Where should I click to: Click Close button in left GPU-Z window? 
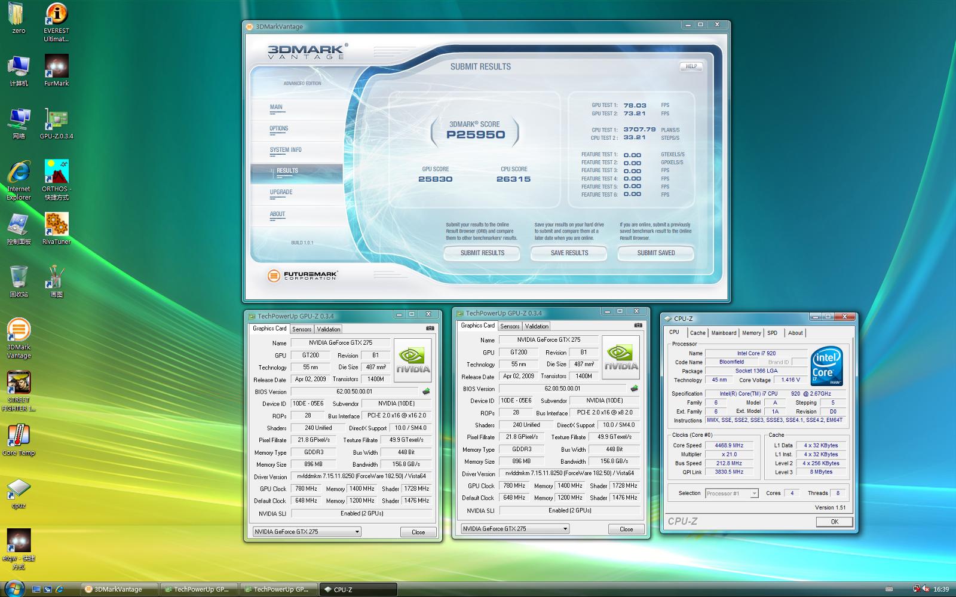418,532
